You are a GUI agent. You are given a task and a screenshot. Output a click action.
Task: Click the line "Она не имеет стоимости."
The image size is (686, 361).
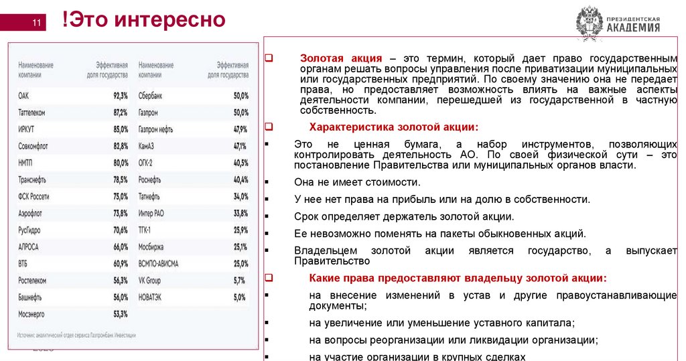click(x=357, y=182)
